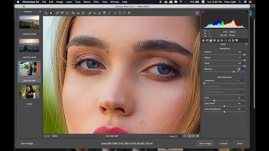The width and height of the screenshot is (269, 151).
Task: Swap before and after settings
Action: click(190, 136)
